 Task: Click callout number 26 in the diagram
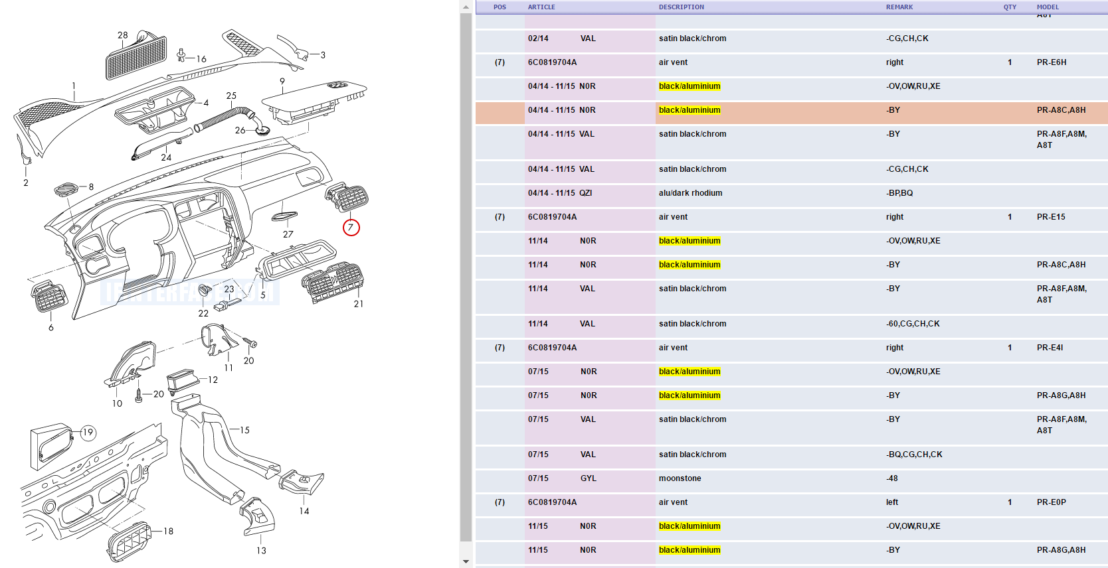point(240,130)
